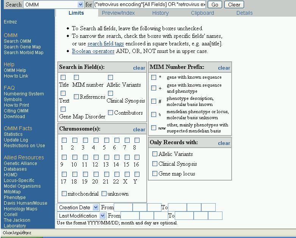Check Only Records with Allelic Variants

pyautogui.click(x=155, y=154)
